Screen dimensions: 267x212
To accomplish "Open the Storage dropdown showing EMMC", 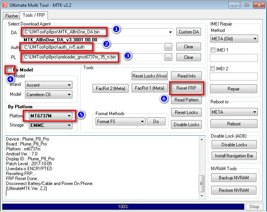I will [50, 125].
